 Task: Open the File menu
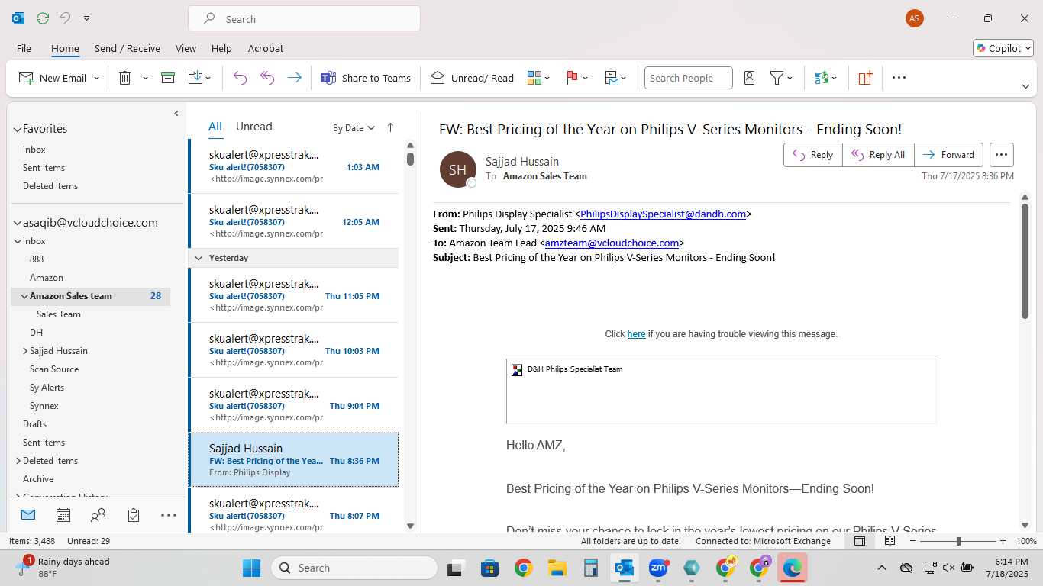tap(24, 48)
